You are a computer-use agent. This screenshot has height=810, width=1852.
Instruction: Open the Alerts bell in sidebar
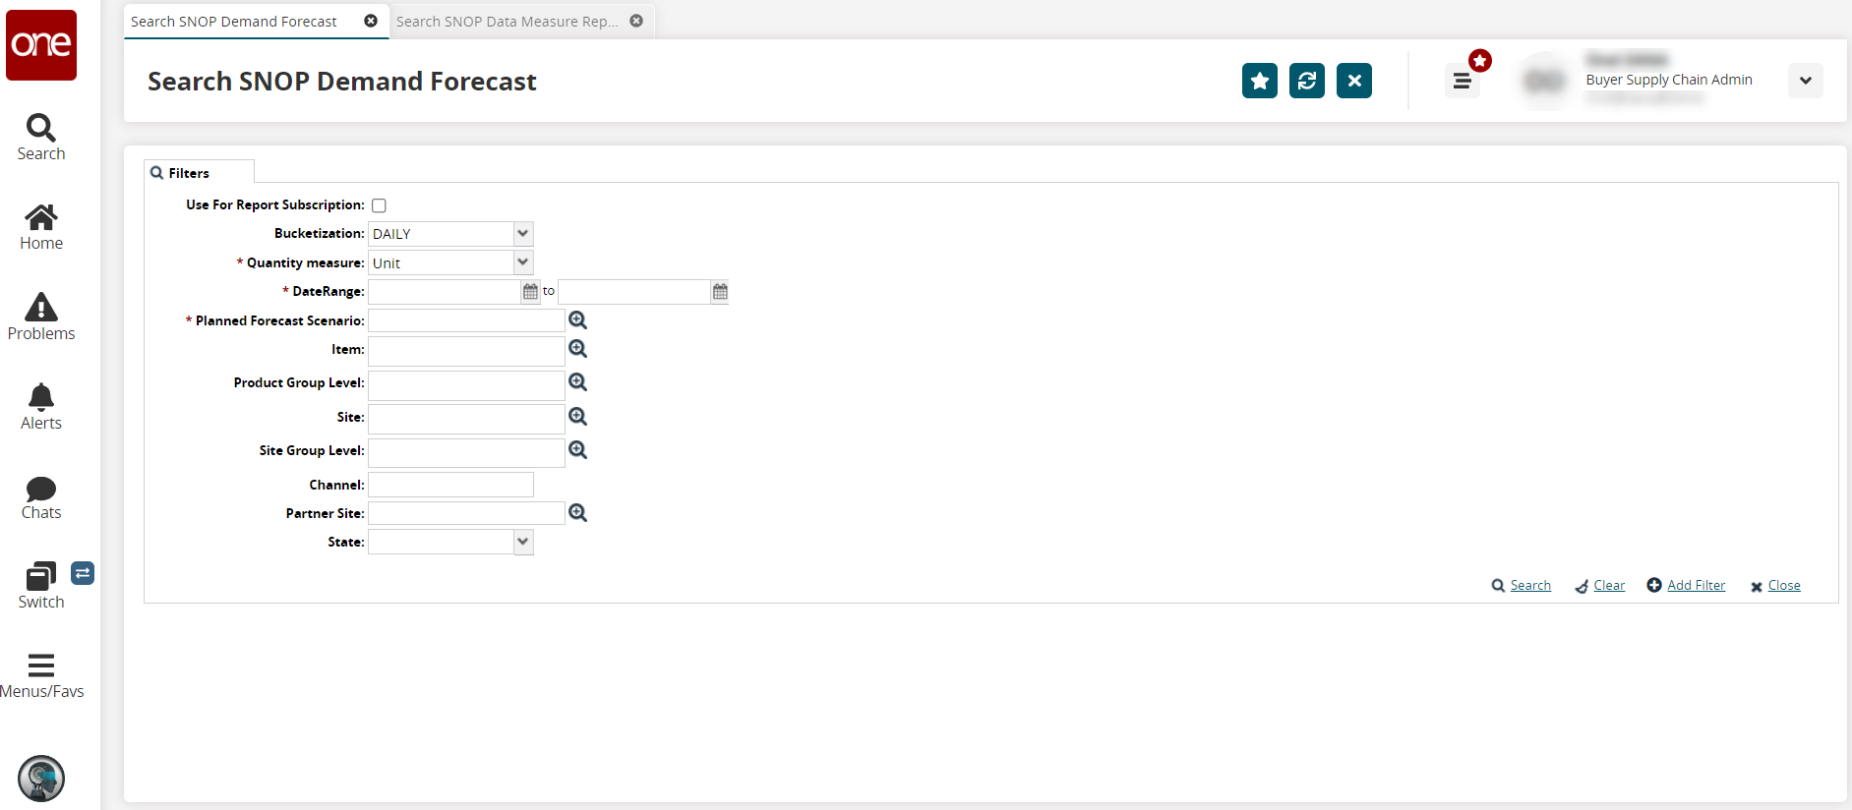[x=41, y=406]
